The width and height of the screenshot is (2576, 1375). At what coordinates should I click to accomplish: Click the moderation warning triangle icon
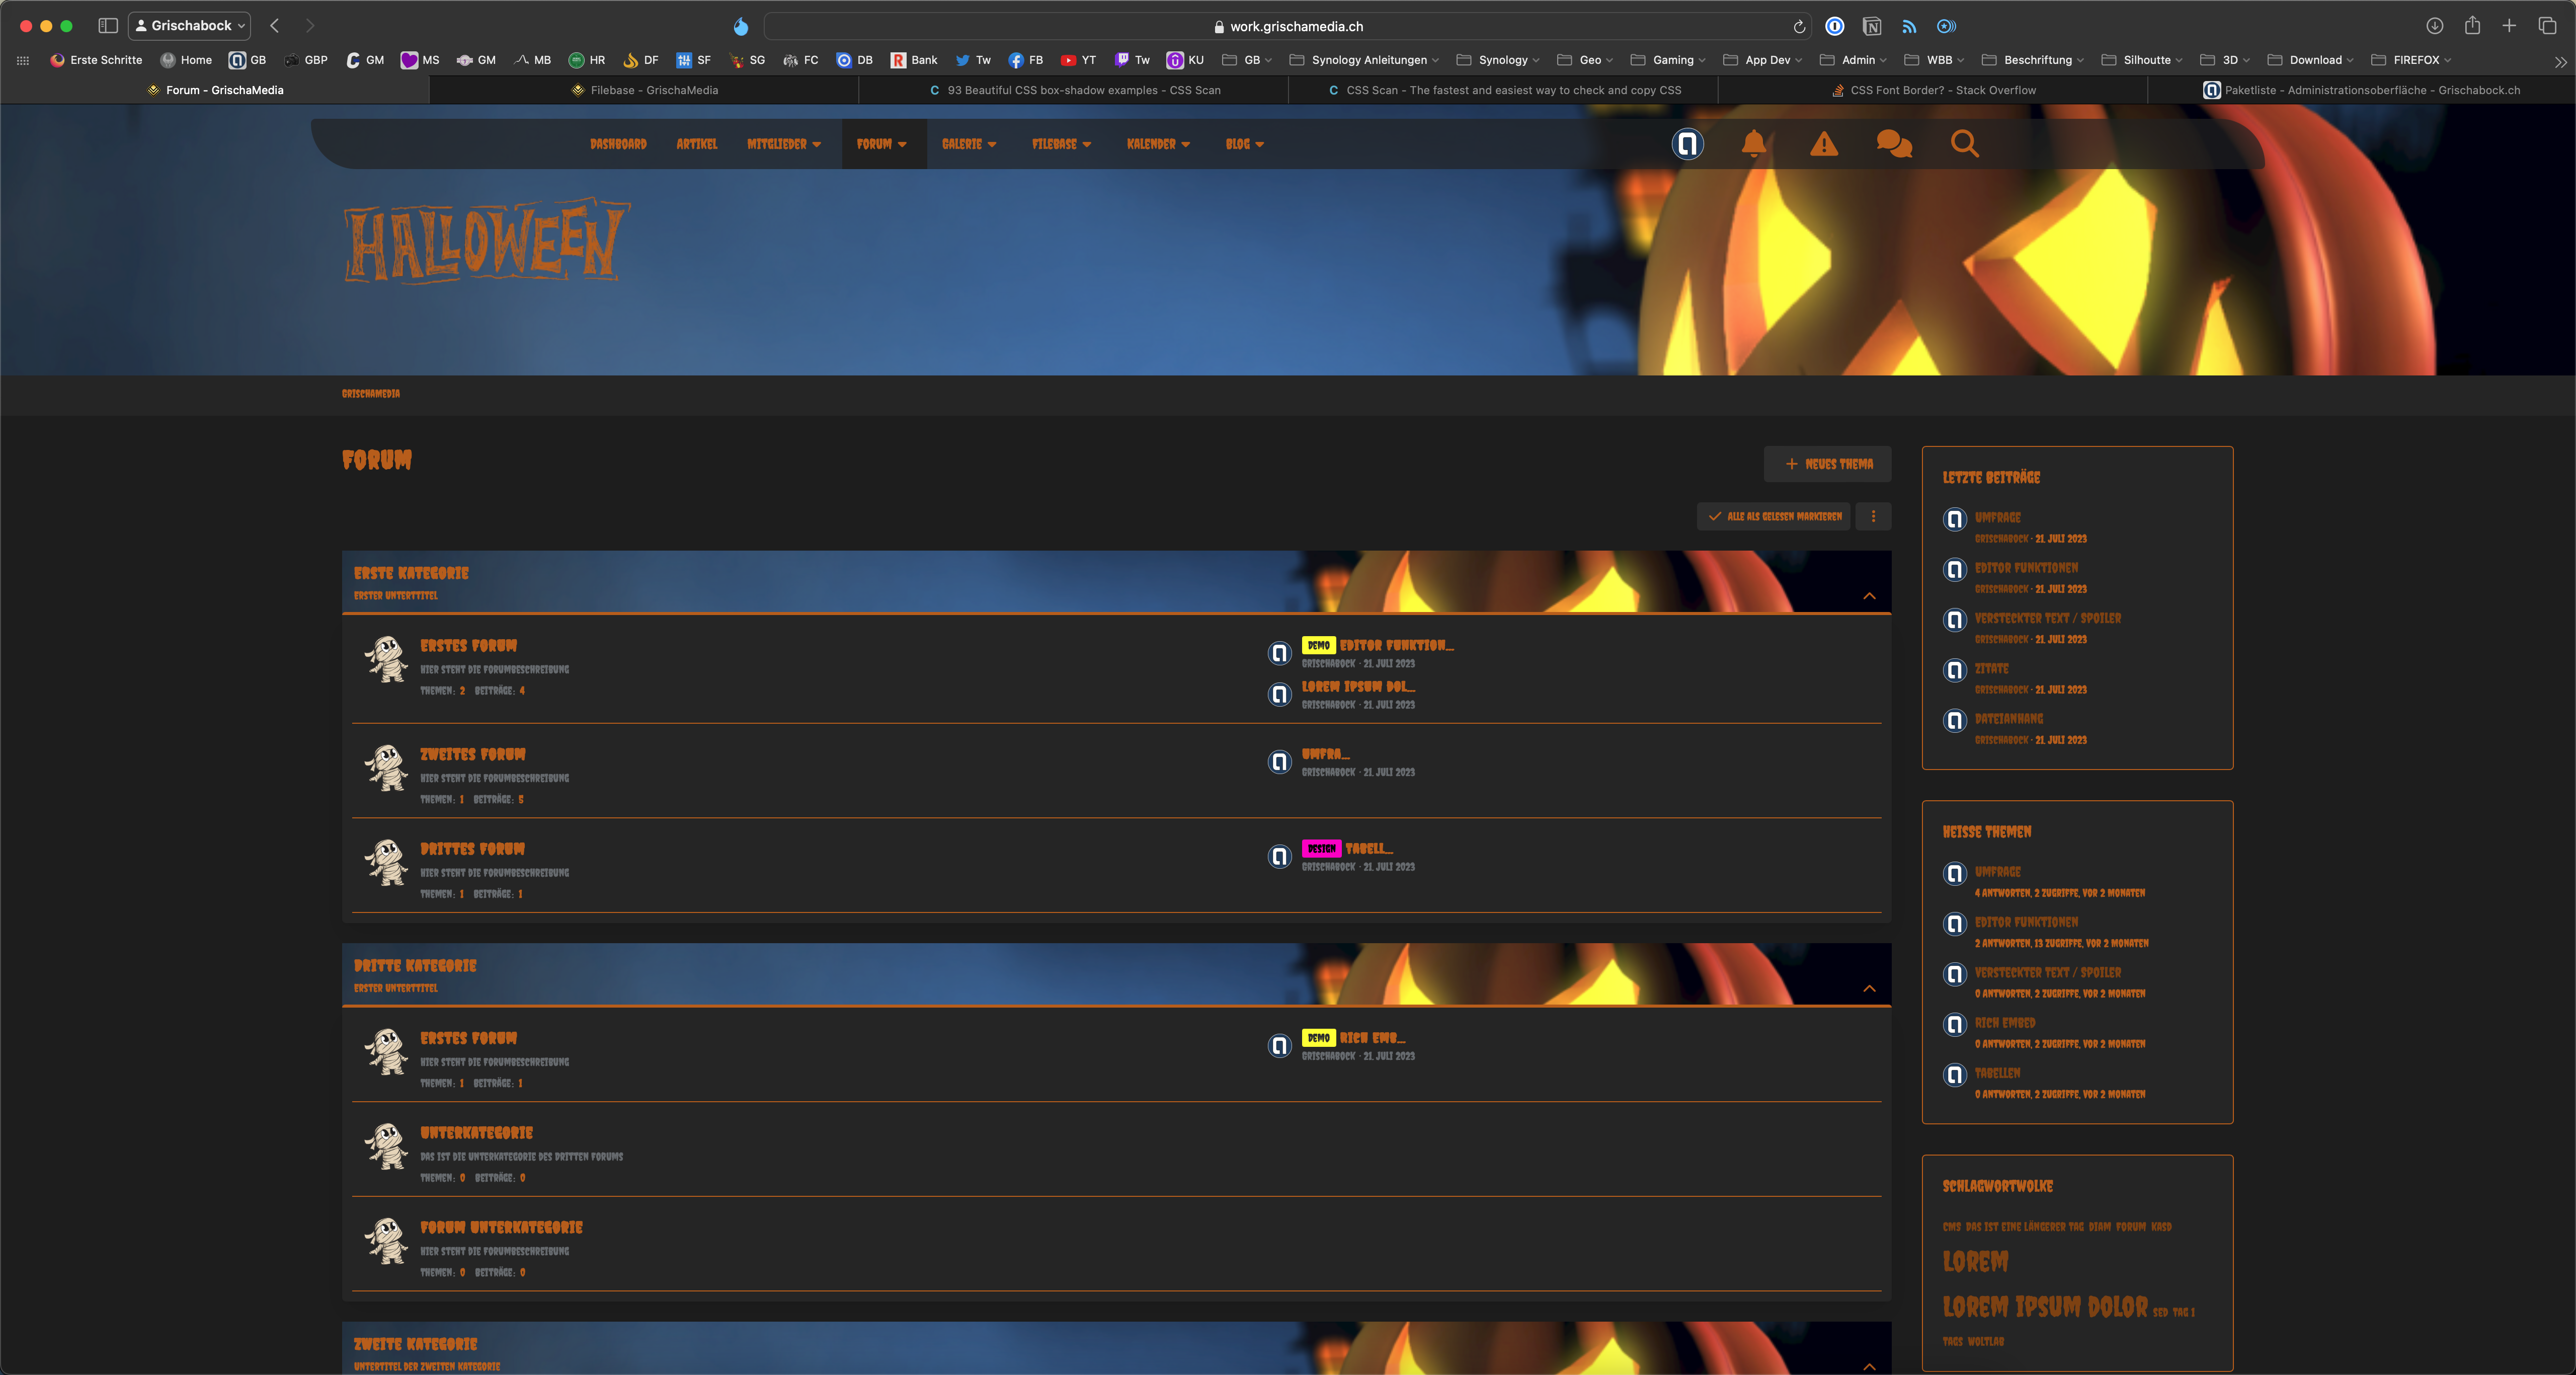tap(1824, 144)
